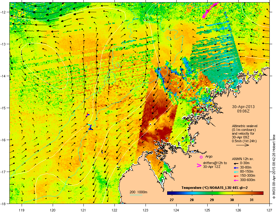Click the magenta drifter track near 125°E, 12°S
The width and height of the screenshot is (276, 213).
pyautogui.click(x=210, y=10)
